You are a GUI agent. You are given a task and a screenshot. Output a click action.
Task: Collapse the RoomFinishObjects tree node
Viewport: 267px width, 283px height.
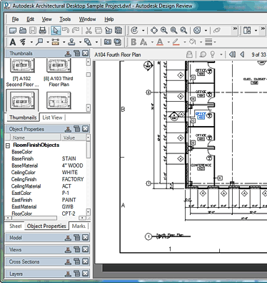(8, 145)
